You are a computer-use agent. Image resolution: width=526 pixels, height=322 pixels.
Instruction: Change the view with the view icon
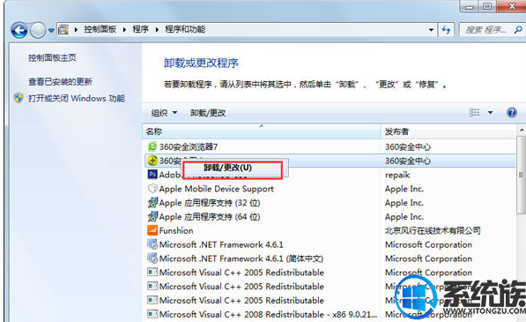pyautogui.click(x=474, y=113)
